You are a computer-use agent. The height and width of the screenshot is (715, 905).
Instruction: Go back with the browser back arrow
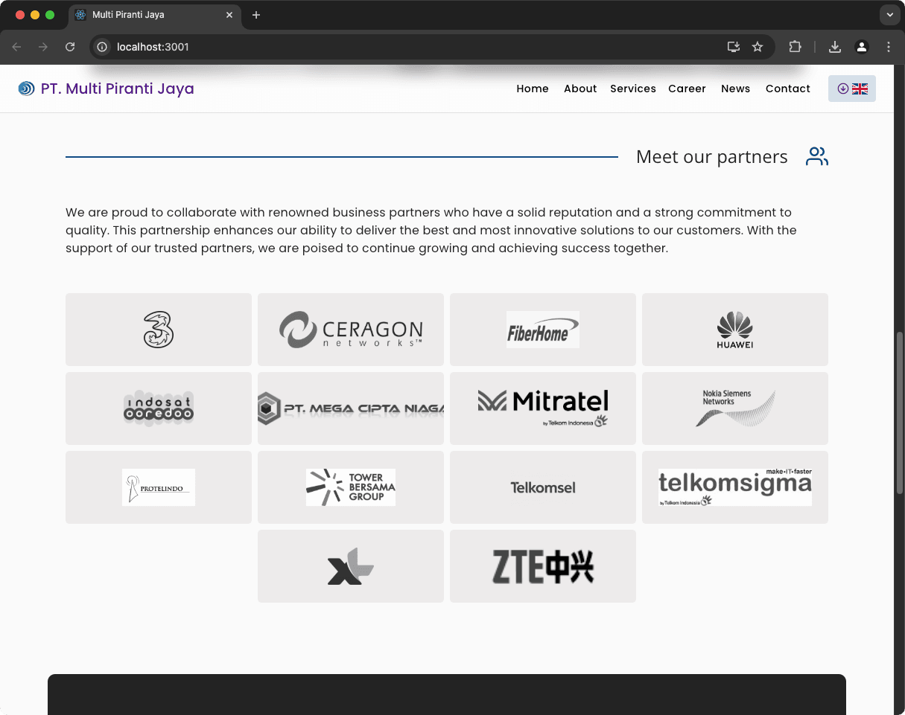(x=16, y=47)
